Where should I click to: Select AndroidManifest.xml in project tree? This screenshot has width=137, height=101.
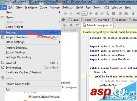tap(44, 97)
